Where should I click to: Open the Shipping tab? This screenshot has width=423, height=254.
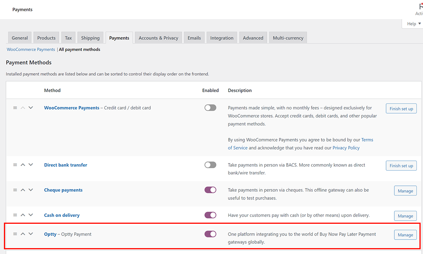tap(90, 38)
